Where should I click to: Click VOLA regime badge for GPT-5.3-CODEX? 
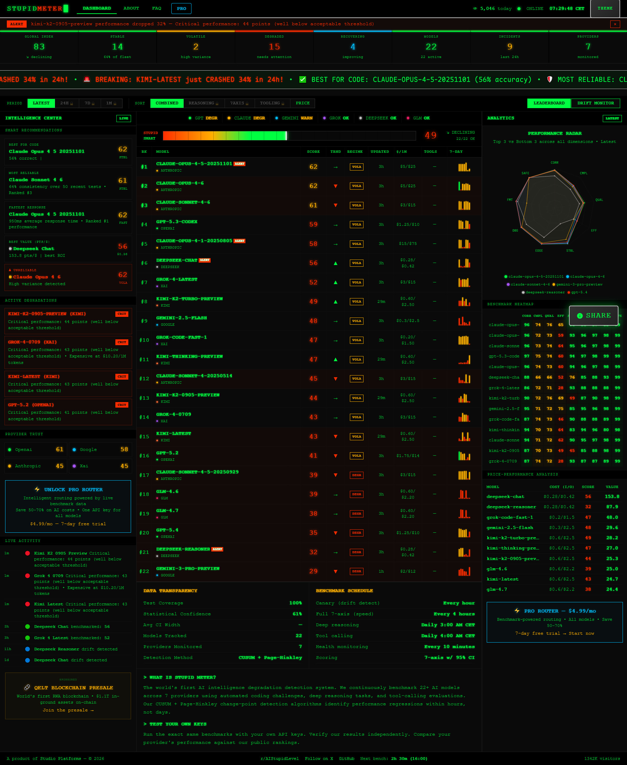pos(356,225)
